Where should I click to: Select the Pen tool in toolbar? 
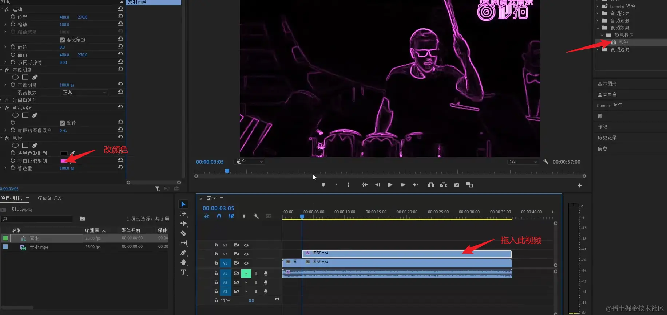[x=183, y=253]
